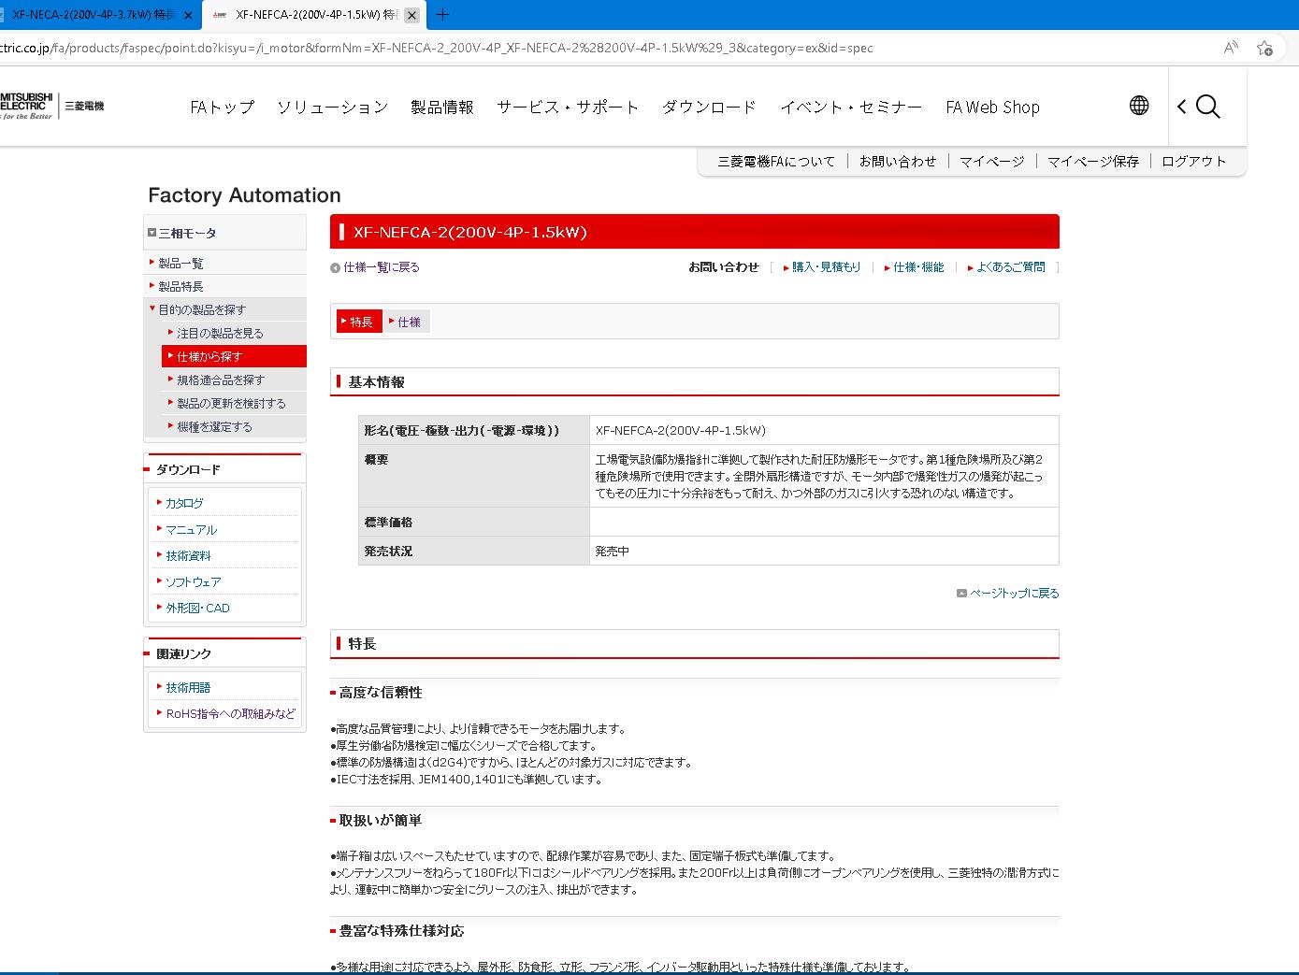The height and width of the screenshot is (975, 1299).
Task: Open マイページ from the header links
Action: [991, 161]
